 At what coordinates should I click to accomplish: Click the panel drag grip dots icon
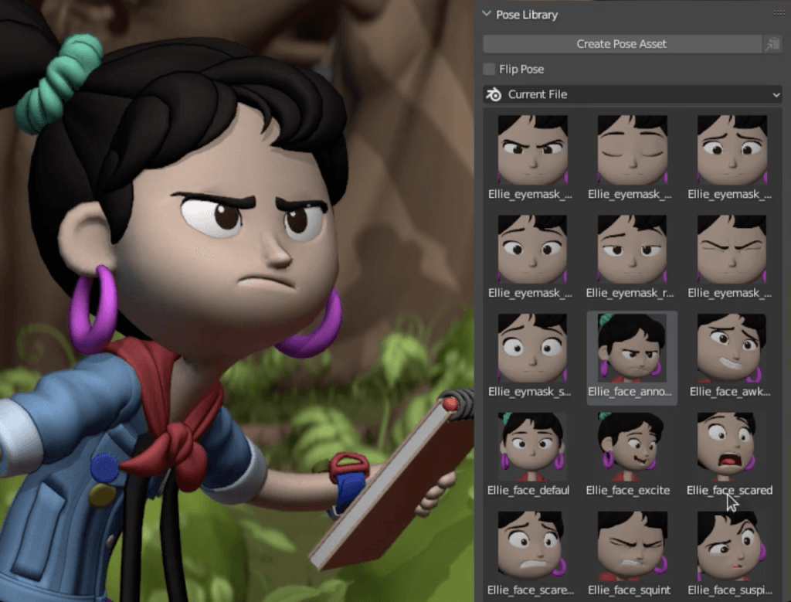[x=779, y=14]
